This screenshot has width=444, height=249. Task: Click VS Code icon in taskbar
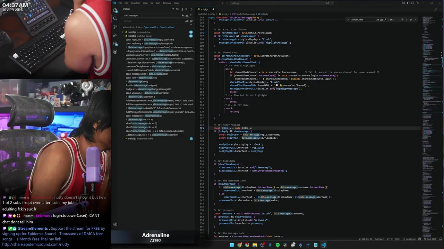(x=323, y=245)
